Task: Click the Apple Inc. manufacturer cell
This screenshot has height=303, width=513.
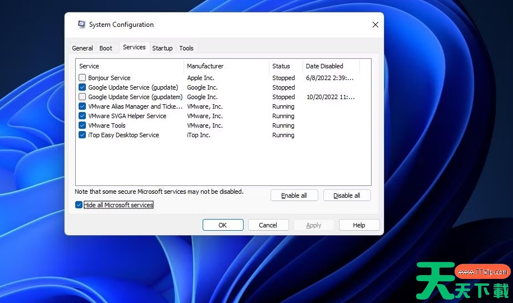Action: (x=200, y=78)
